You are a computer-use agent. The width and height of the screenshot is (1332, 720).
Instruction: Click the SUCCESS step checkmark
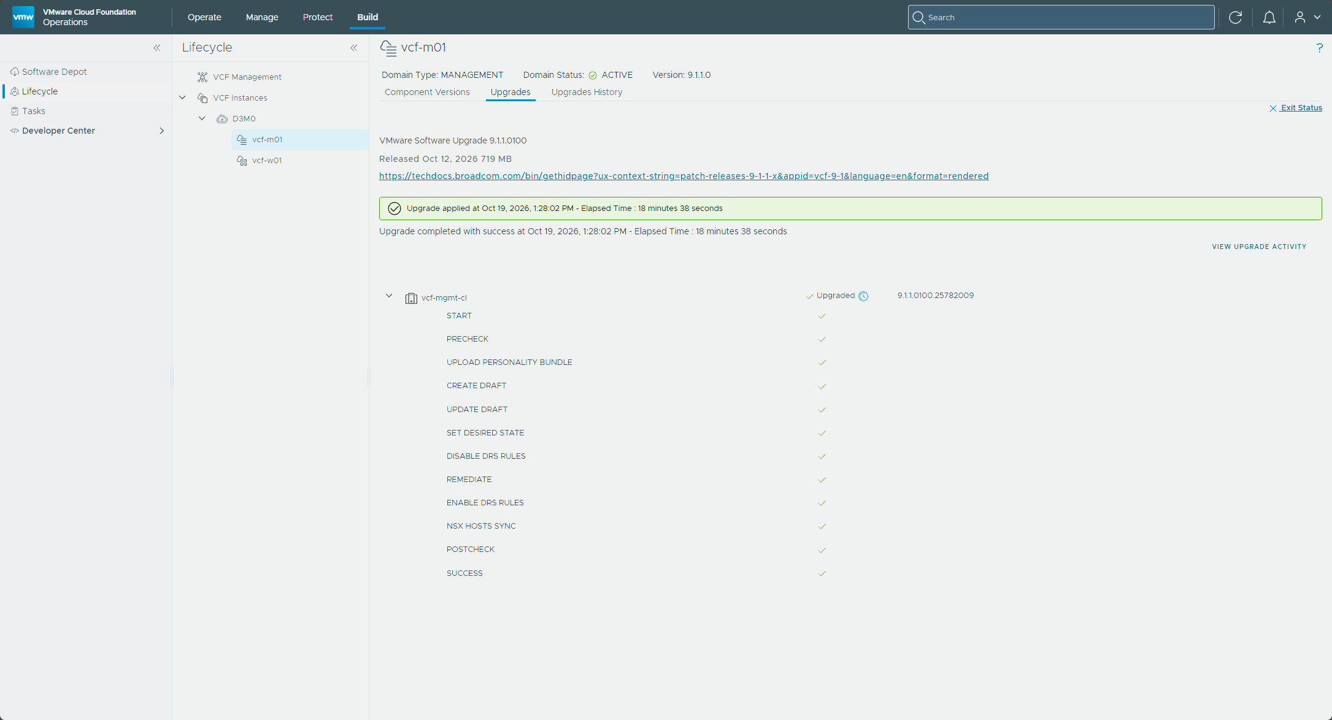[822, 574]
